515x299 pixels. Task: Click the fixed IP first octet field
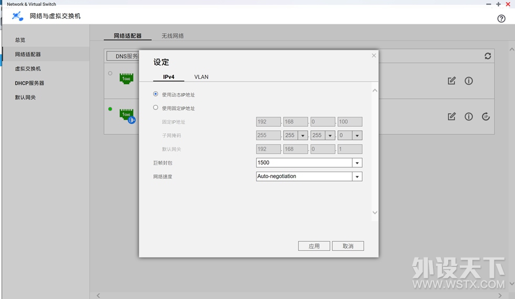pyautogui.click(x=269, y=122)
